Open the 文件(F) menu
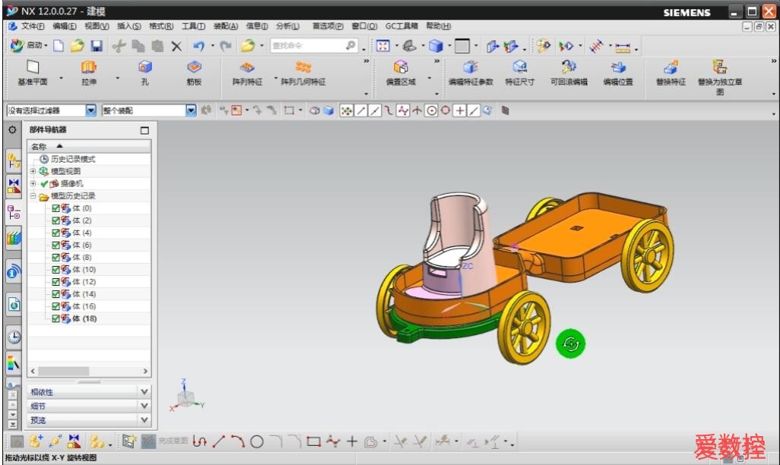Screen dimensions: 780x465 [33, 26]
